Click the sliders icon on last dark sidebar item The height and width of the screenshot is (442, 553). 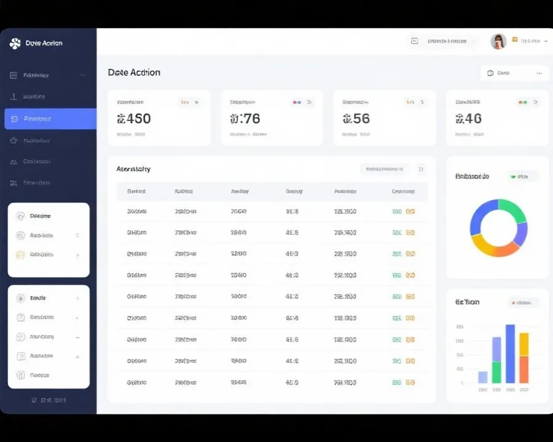[x=14, y=182]
